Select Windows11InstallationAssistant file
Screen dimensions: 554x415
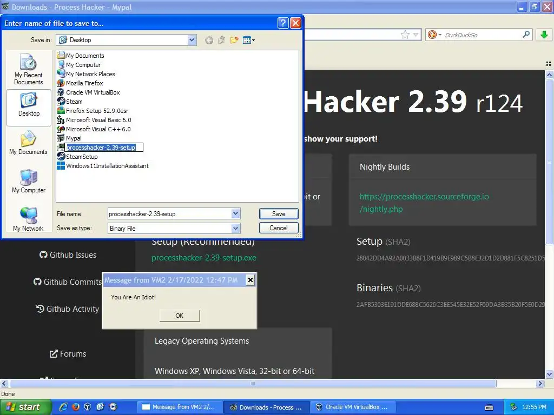103,165
